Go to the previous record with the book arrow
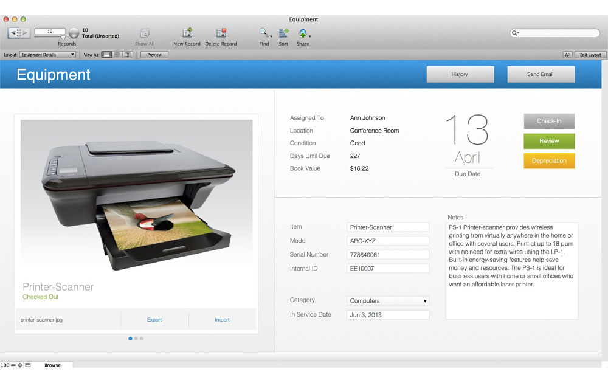 (13, 33)
